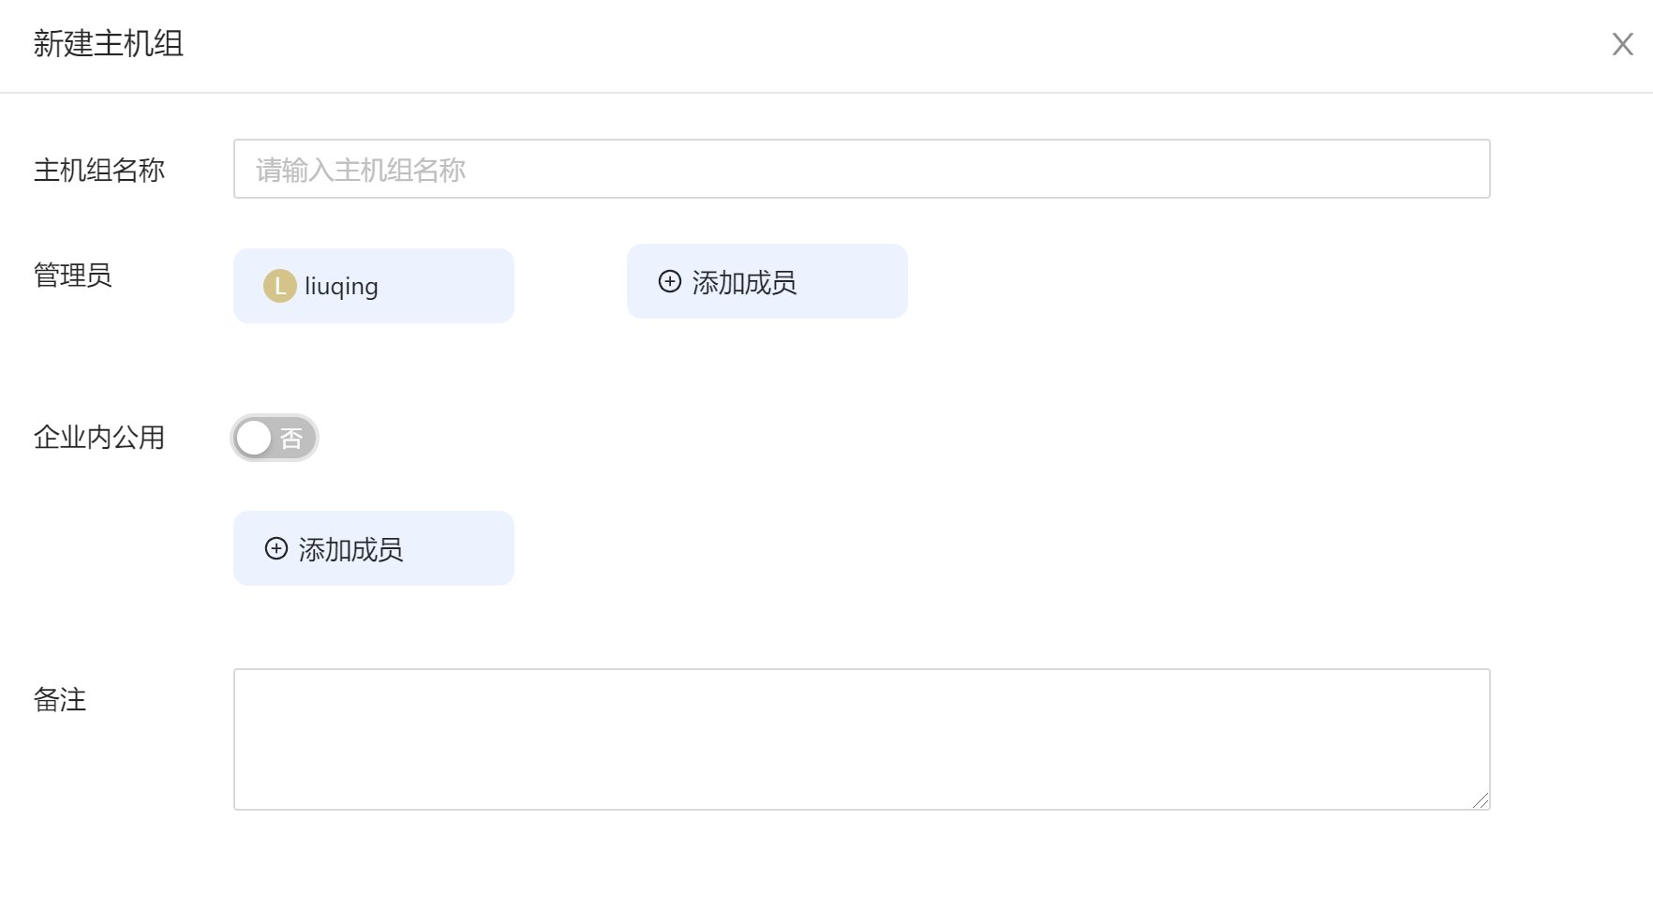Open the member selector below the toggle
The image size is (1653, 910).
click(x=373, y=548)
